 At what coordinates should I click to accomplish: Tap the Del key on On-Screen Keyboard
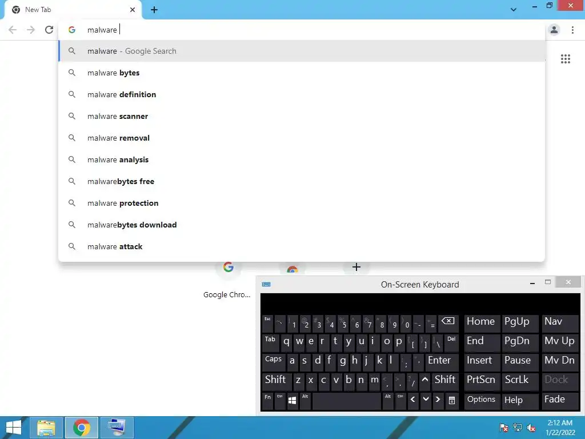[451, 343]
